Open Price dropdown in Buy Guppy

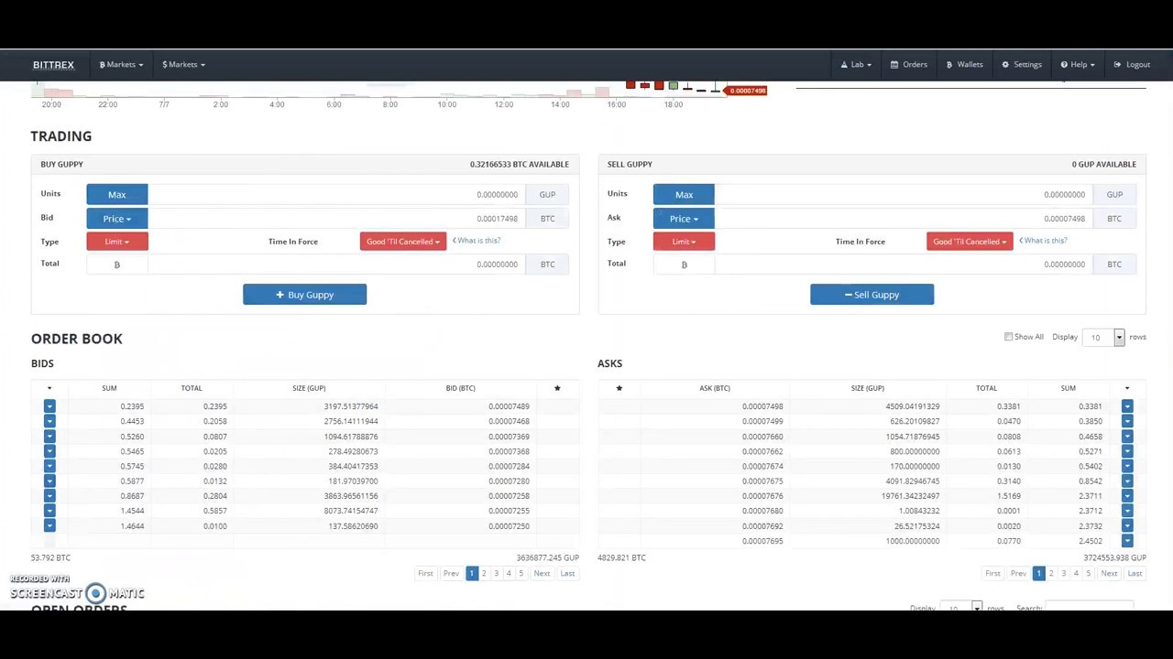click(x=117, y=219)
